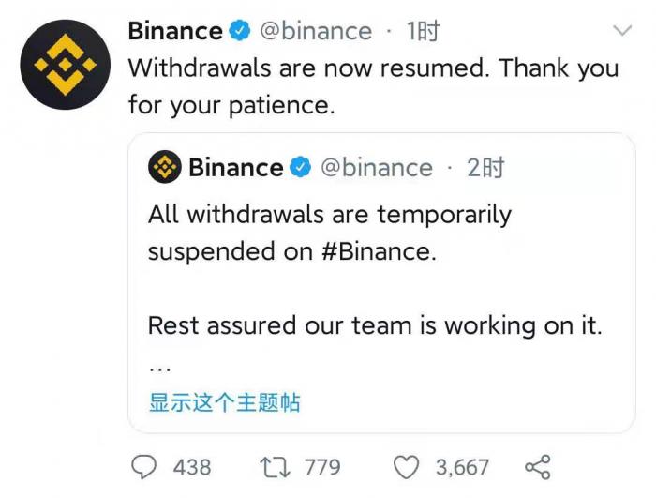Click the retweet arrows icon
The height and width of the screenshot is (498, 656).
point(274,466)
